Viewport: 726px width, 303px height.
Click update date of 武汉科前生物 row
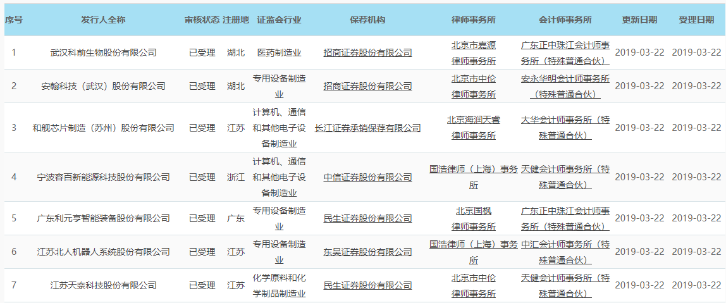coord(639,53)
